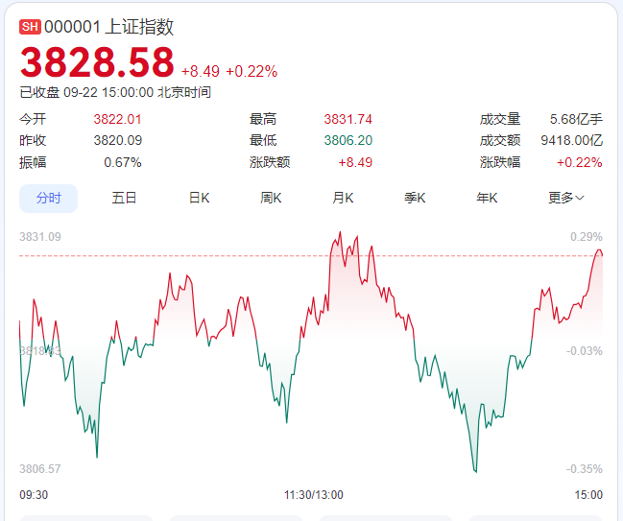
Task: Open the 000001 上证指数 title link
Action: click(x=108, y=27)
